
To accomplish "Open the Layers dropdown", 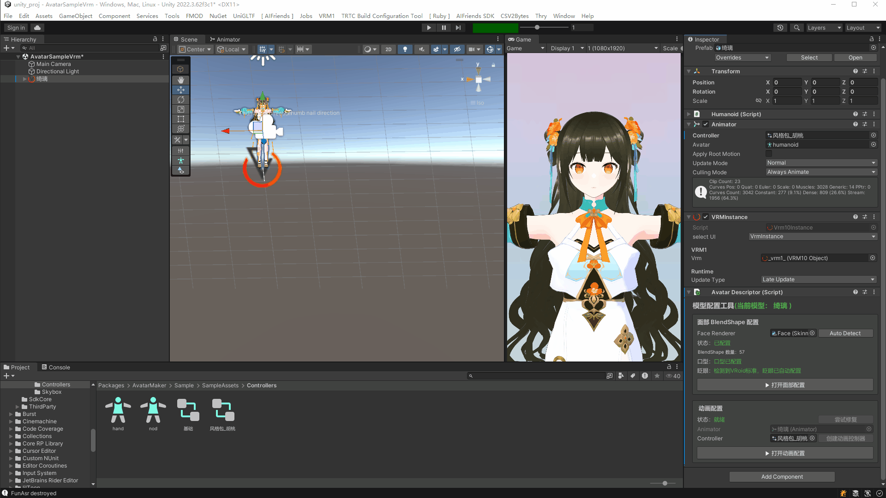I will (x=824, y=28).
